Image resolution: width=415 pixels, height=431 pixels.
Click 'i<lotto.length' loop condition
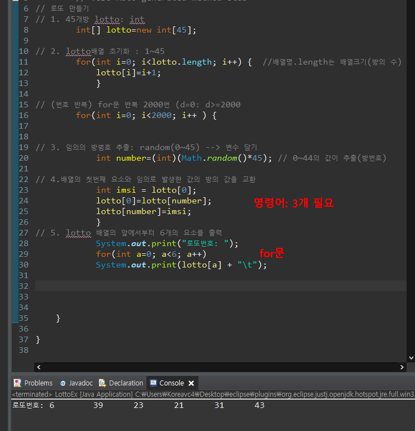177,62
